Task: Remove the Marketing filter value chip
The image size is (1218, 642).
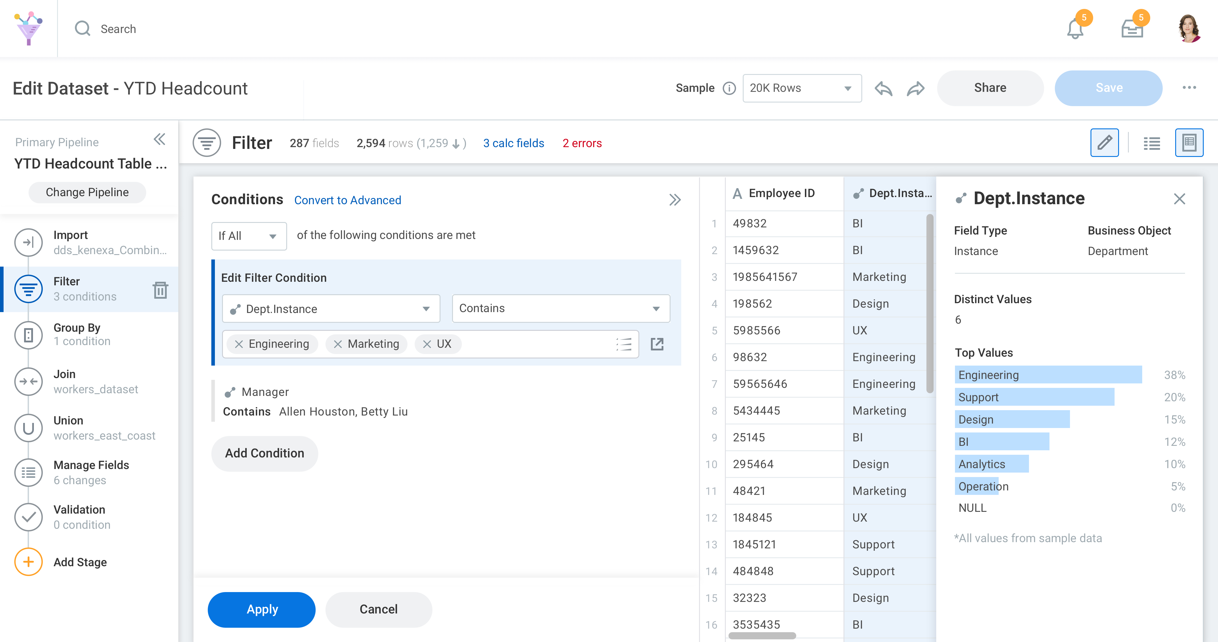Action: pyautogui.click(x=338, y=344)
